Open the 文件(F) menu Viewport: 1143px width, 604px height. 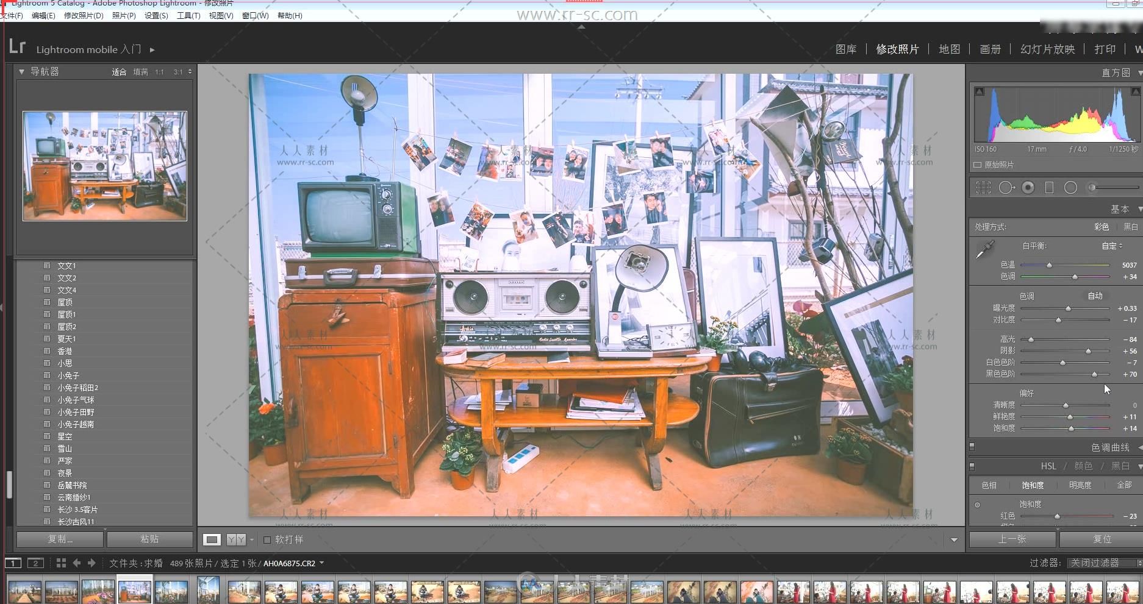11,16
